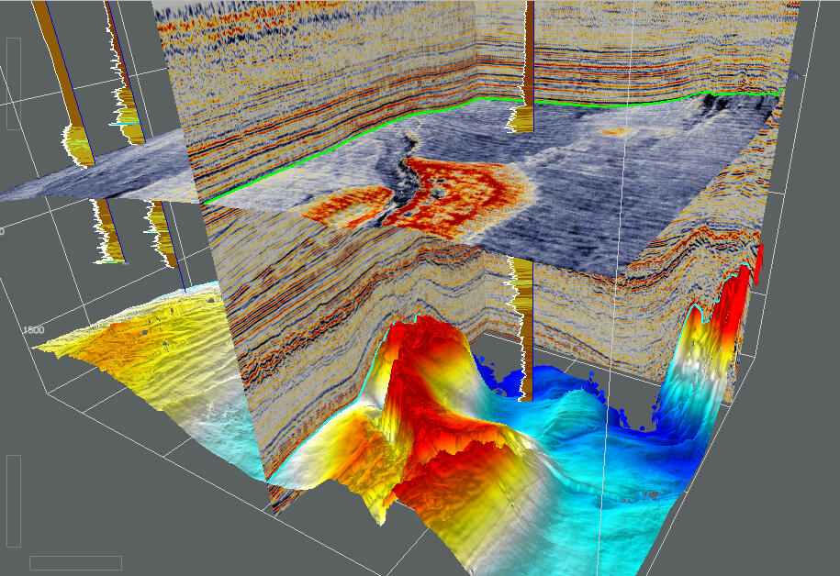Select the dark blue low of horizon surface
The image size is (840, 576).
pyautogui.click(x=569, y=385)
